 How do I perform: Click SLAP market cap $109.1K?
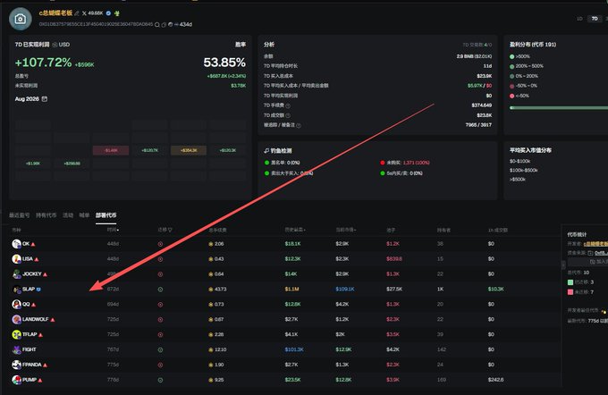click(x=345, y=290)
